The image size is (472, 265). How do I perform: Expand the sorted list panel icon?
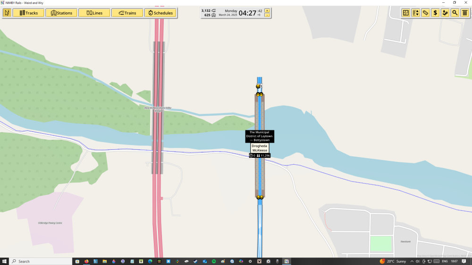pos(416,13)
